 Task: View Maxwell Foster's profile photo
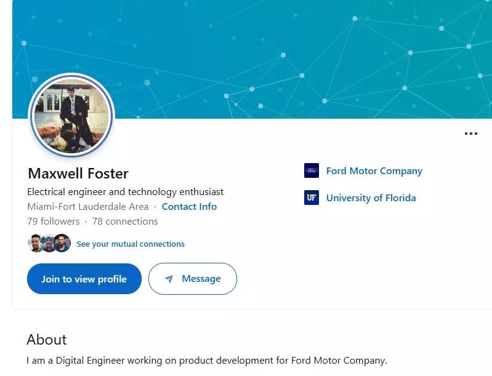click(x=72, y=116)
